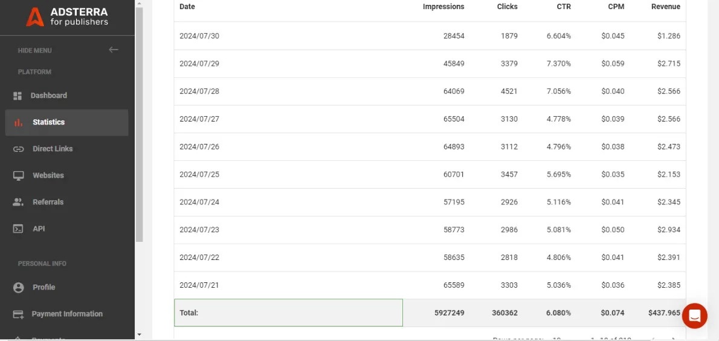Click the Dashboard grid icon

(18, 96)
